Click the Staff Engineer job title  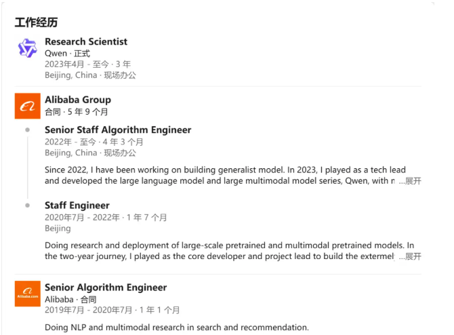pyautogui.click(x=77, y=205)
